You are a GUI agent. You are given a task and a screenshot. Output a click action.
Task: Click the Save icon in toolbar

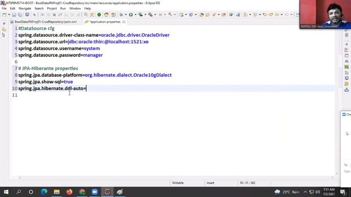pos(14,15)
